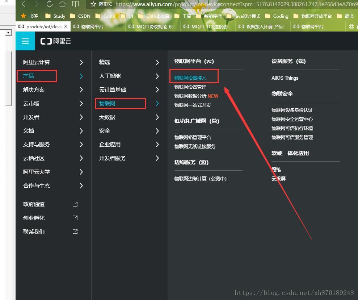358x300 pixels.
Task: Open 物联网设备管理 link
Action: point(190,87)
